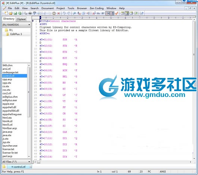
Task: Click the file list scroll down arrow
Action: coord(29,156)
